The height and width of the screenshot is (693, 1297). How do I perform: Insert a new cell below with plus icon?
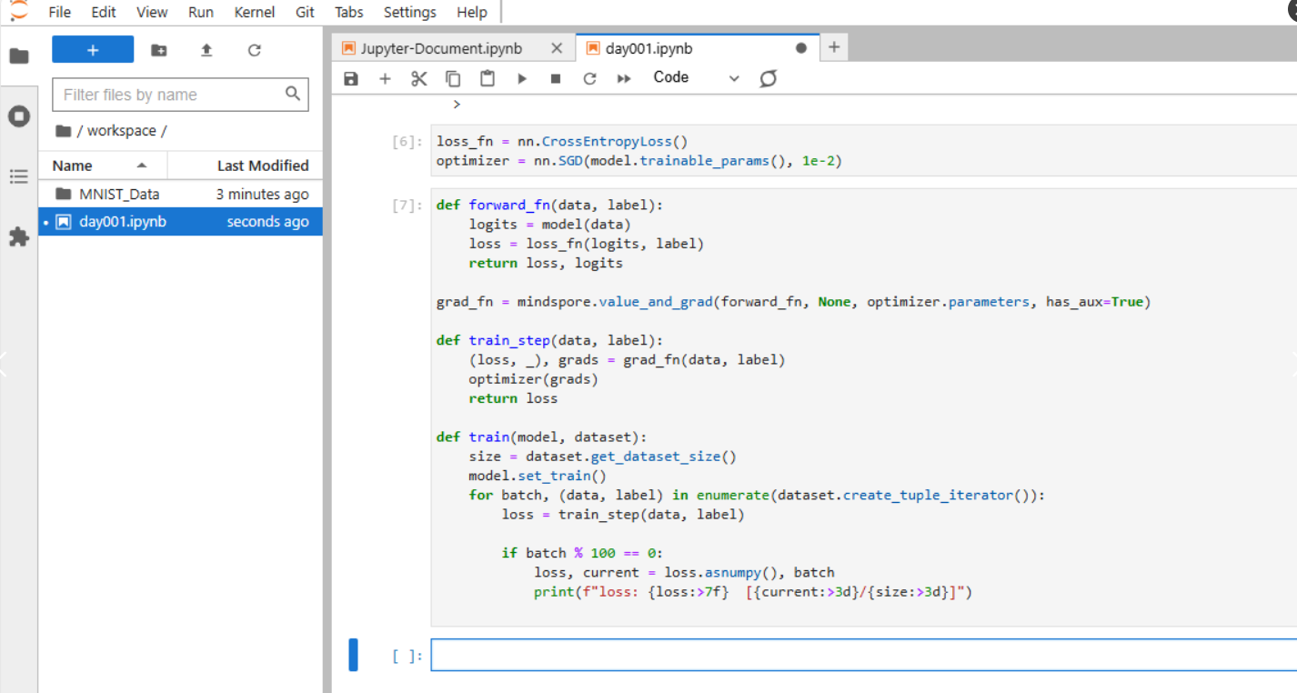coord(385,79)
